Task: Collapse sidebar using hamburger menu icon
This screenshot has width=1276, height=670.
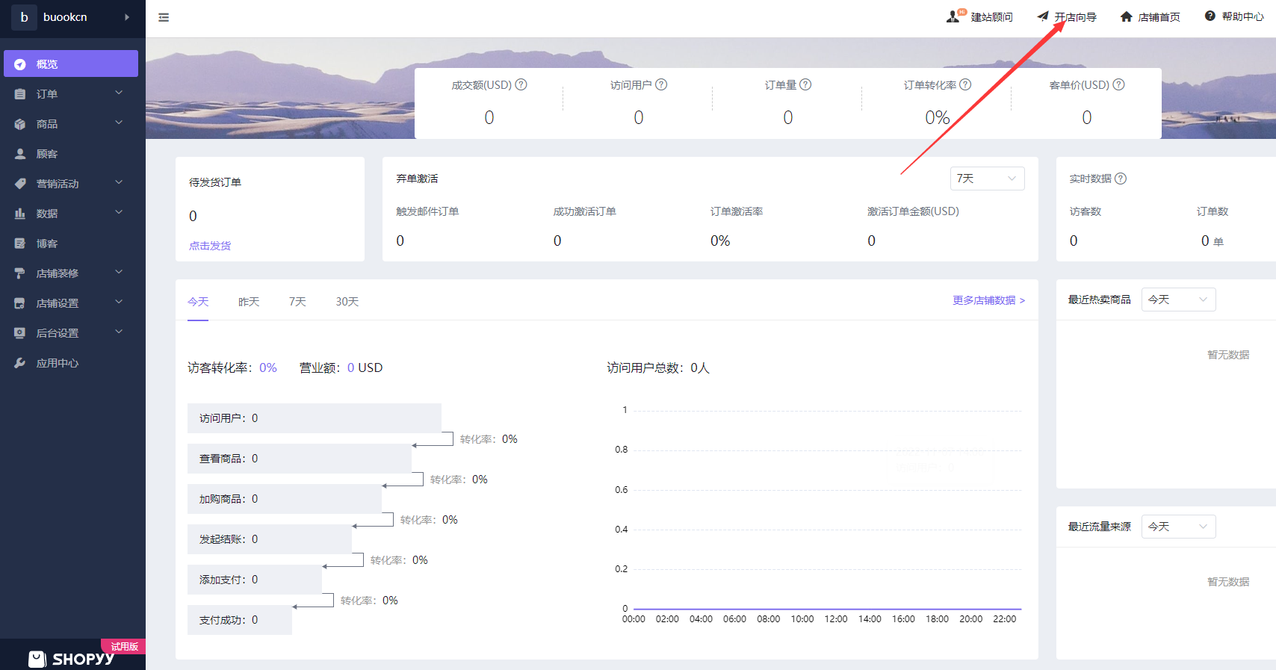Action: (164, 17)
